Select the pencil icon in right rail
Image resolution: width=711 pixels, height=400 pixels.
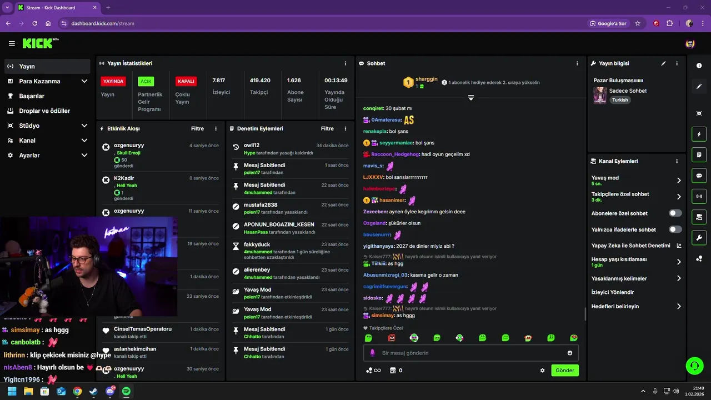(x=699, y=87)
